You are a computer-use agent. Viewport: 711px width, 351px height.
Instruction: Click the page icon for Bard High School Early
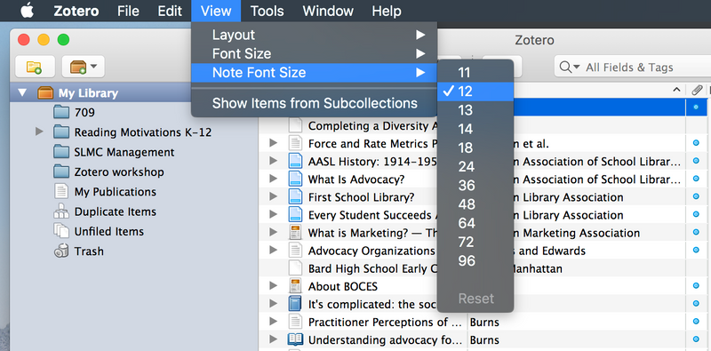[295, 268]
